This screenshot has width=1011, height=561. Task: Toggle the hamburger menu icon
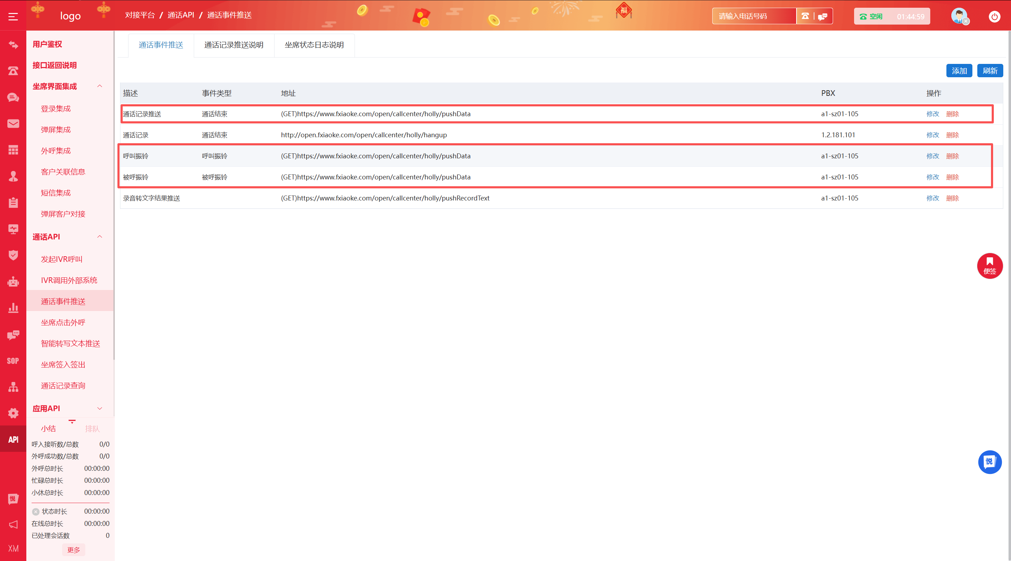13,16
